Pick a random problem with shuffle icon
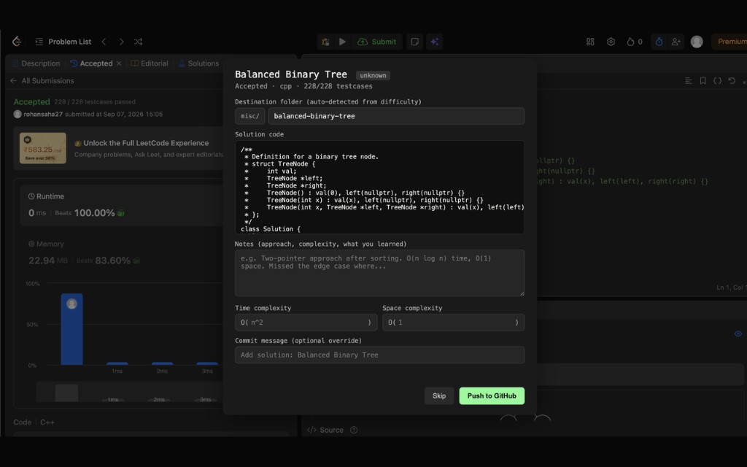 (138, 42)
